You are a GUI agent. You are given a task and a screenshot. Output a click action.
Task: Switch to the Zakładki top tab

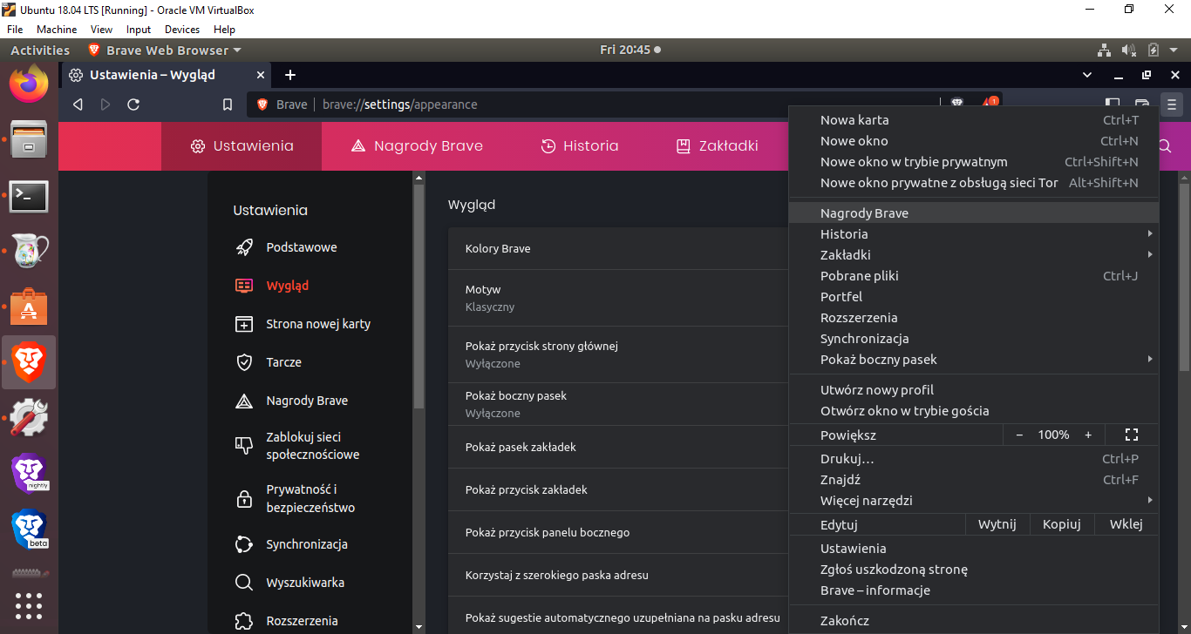click(x=717, y=146)
